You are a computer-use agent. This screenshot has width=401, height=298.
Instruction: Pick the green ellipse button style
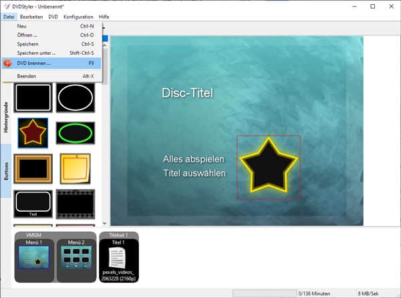click(75, 132)
